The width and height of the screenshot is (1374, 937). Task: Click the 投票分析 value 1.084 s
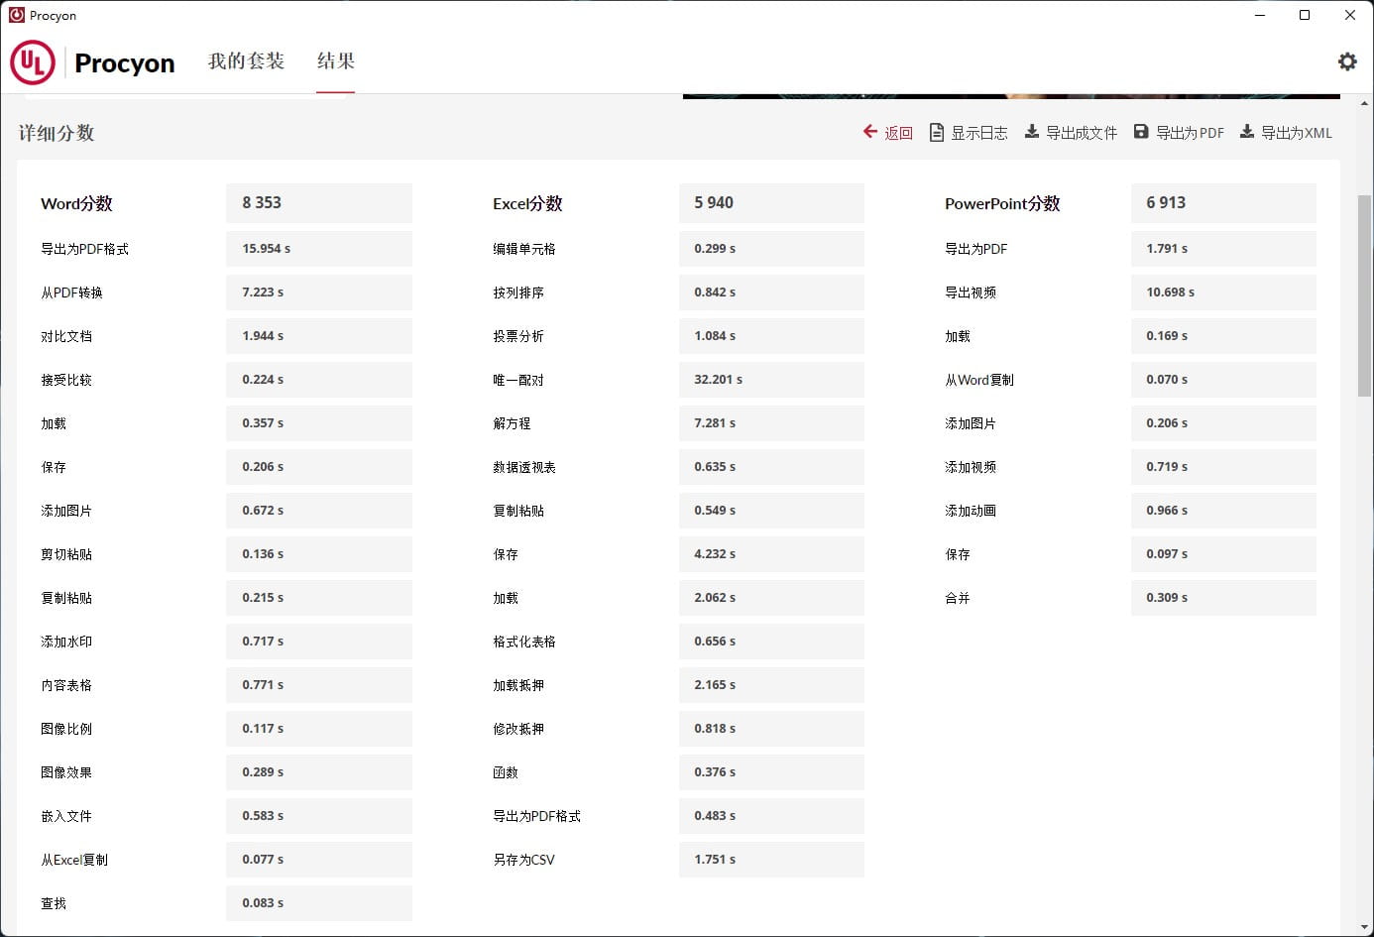point(771,336)
